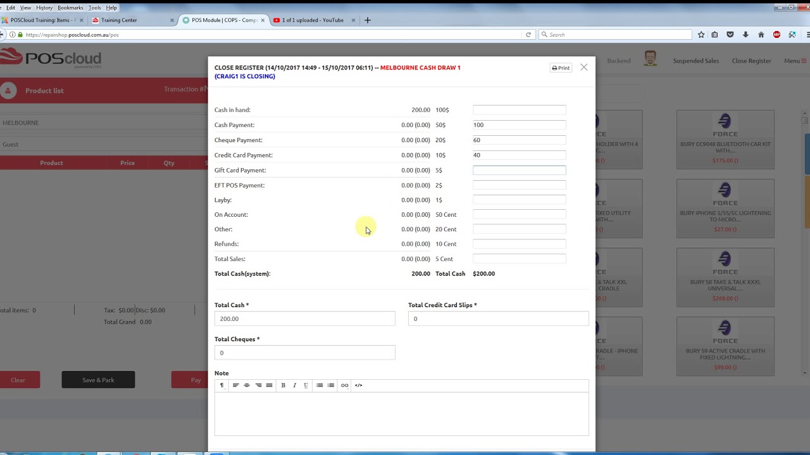Click inside the Note text area
Image resolution: width=810 pixels, height=455 pixels.
[x=401, y=413]
